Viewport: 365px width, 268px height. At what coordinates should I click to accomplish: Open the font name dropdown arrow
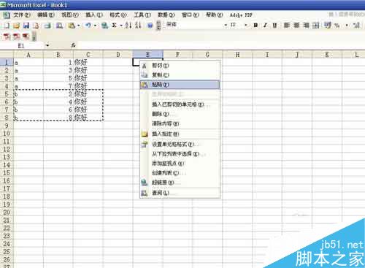(x=226, y=25)
